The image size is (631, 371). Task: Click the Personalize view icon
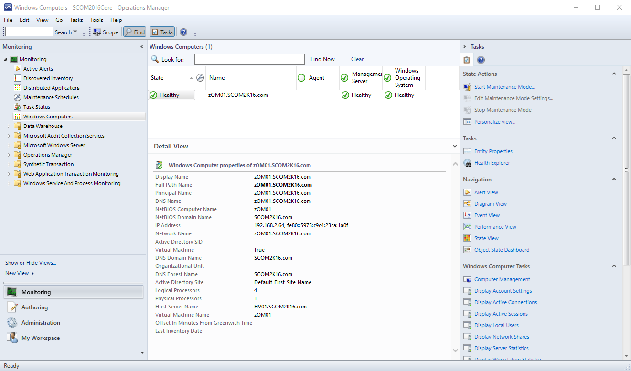[467, 122]
